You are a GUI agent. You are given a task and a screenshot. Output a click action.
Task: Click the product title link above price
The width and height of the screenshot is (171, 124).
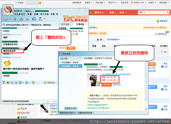click(117, 75)
